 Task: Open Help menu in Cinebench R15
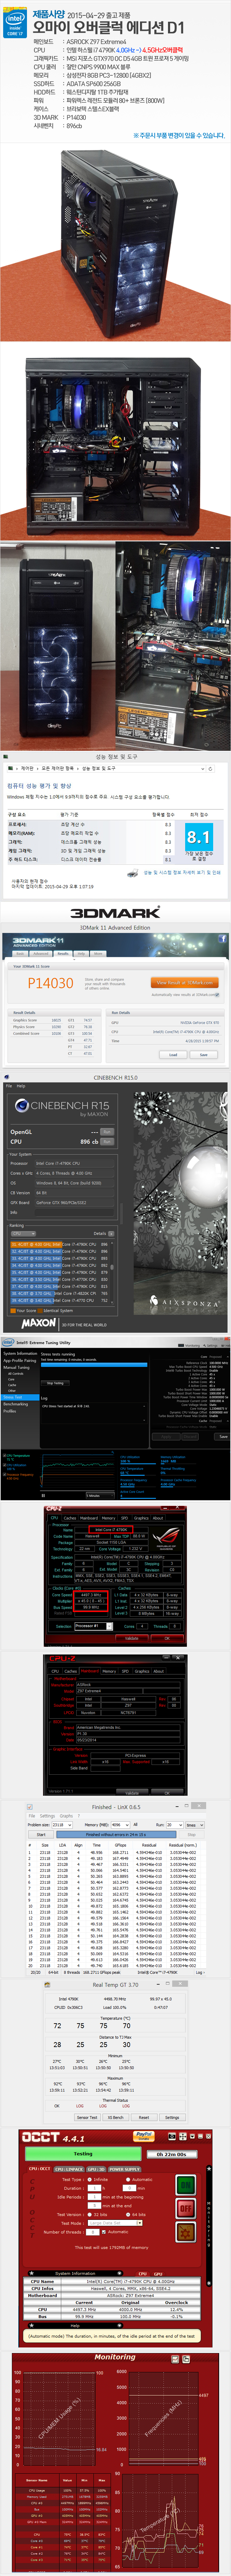[x=21, y=1086]
